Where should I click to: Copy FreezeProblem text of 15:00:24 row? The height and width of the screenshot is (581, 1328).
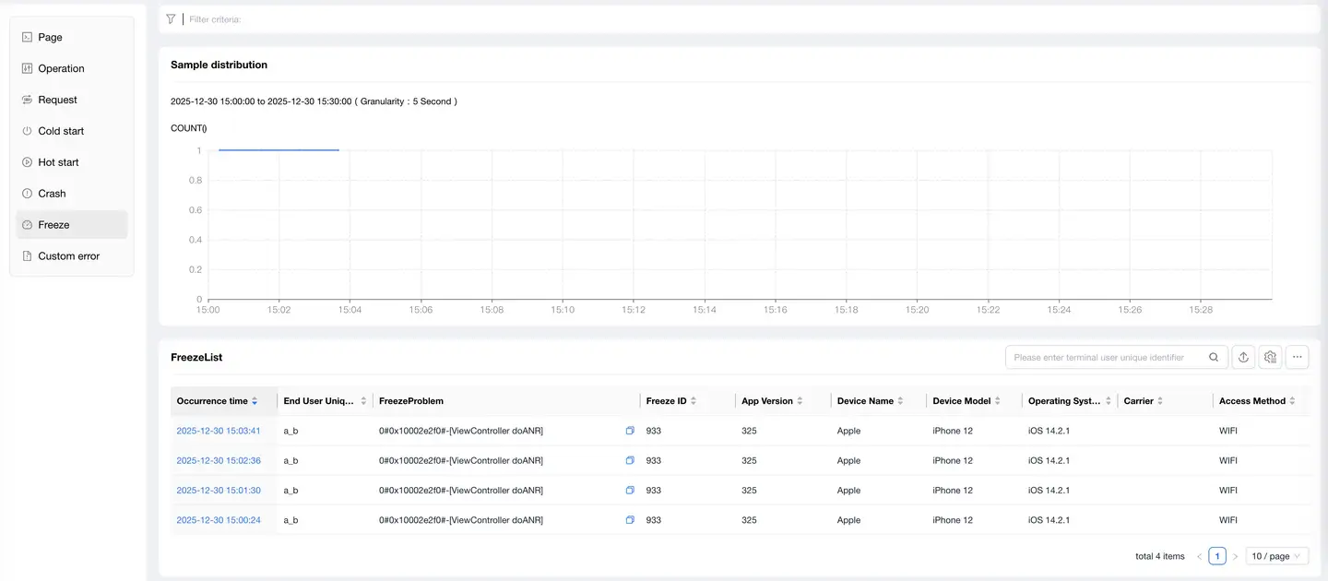(630, 520)
